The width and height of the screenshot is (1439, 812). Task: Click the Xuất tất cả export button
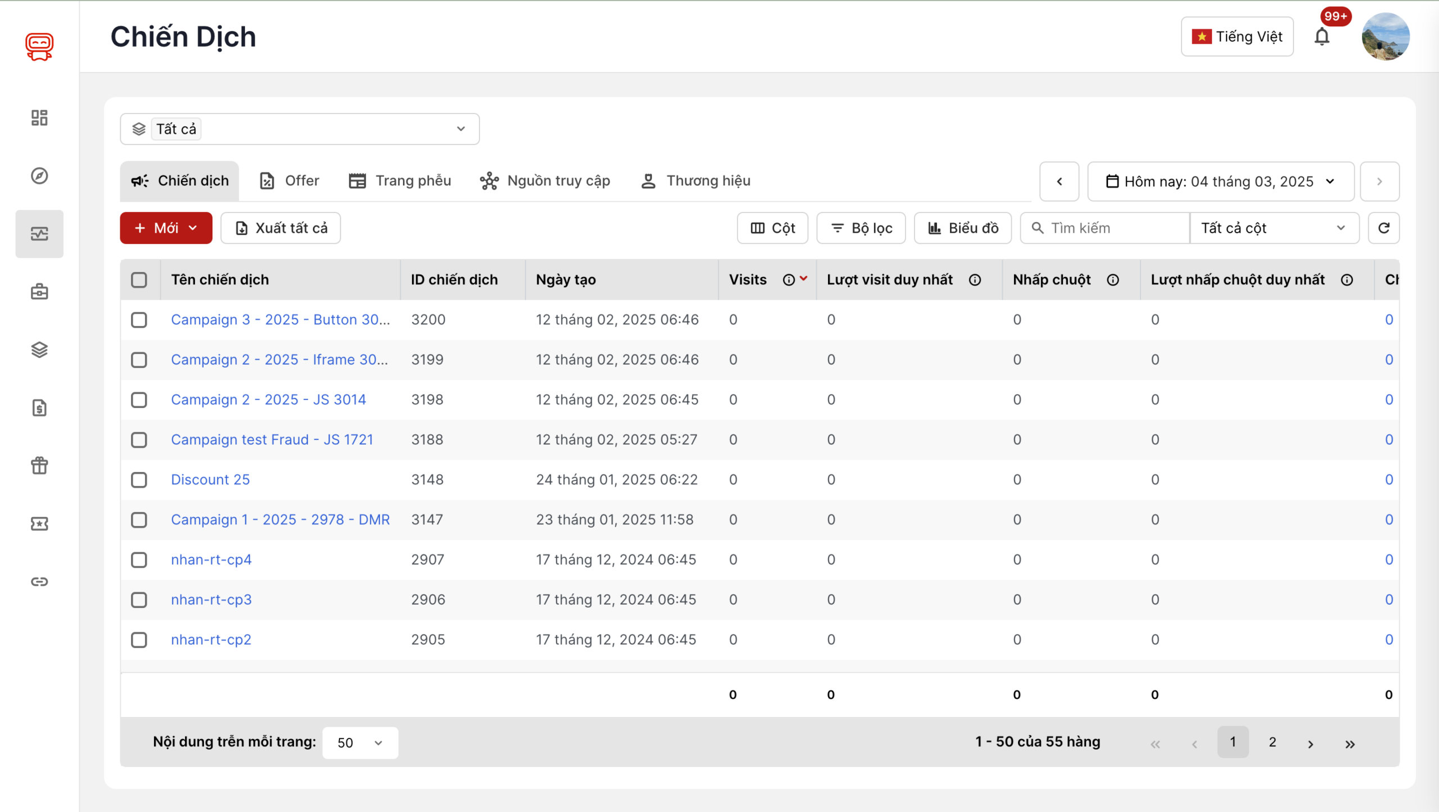coord(280,228)
